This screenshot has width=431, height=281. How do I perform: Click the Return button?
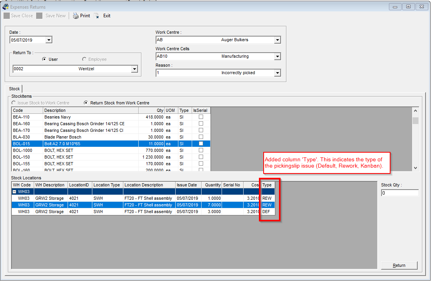[399, 266]
